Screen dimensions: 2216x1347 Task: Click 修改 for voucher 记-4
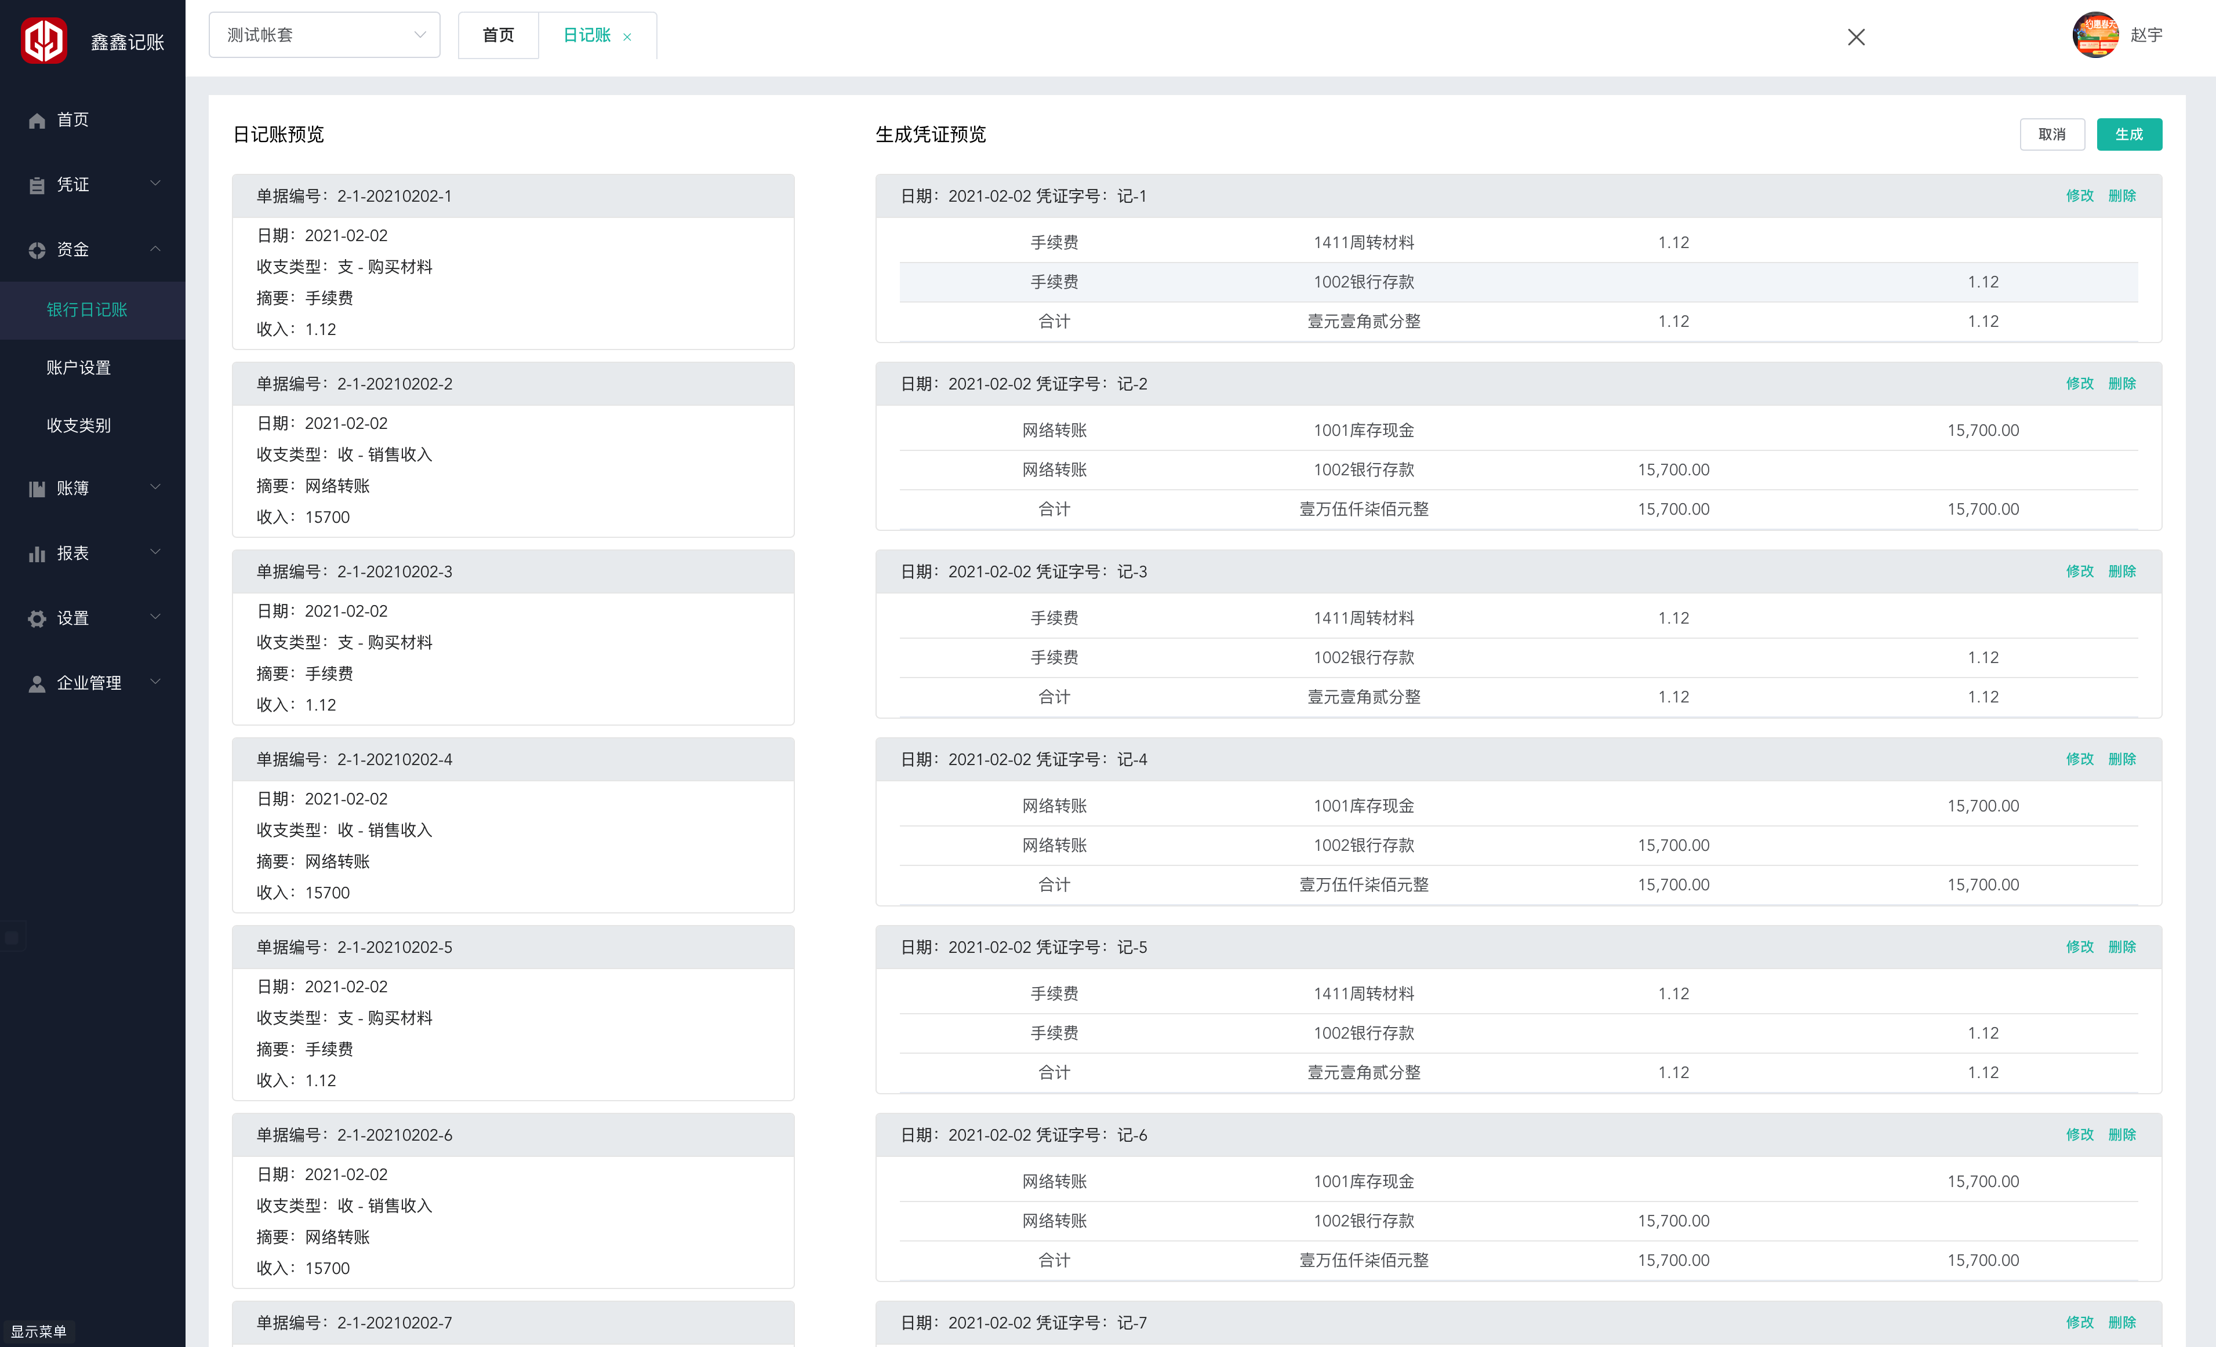click(2079, 760)
